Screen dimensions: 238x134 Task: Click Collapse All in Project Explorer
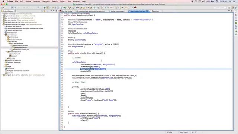[42, 11]
